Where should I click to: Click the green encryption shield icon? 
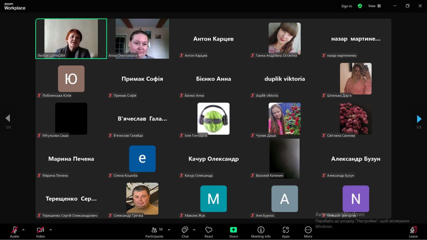coord(360,6)
